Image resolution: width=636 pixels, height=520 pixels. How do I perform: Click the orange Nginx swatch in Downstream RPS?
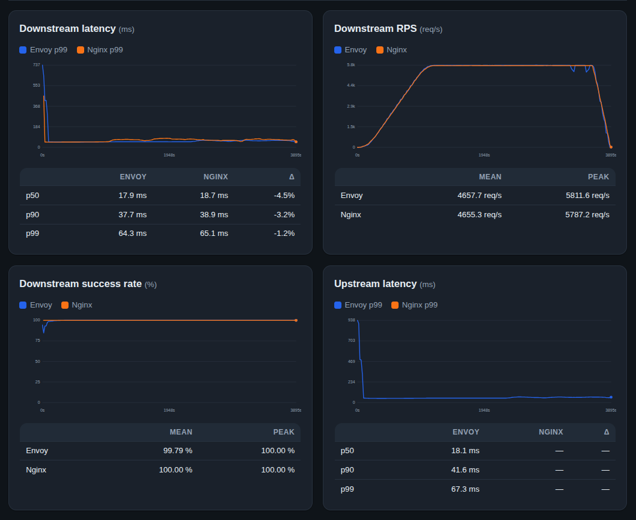380,50
